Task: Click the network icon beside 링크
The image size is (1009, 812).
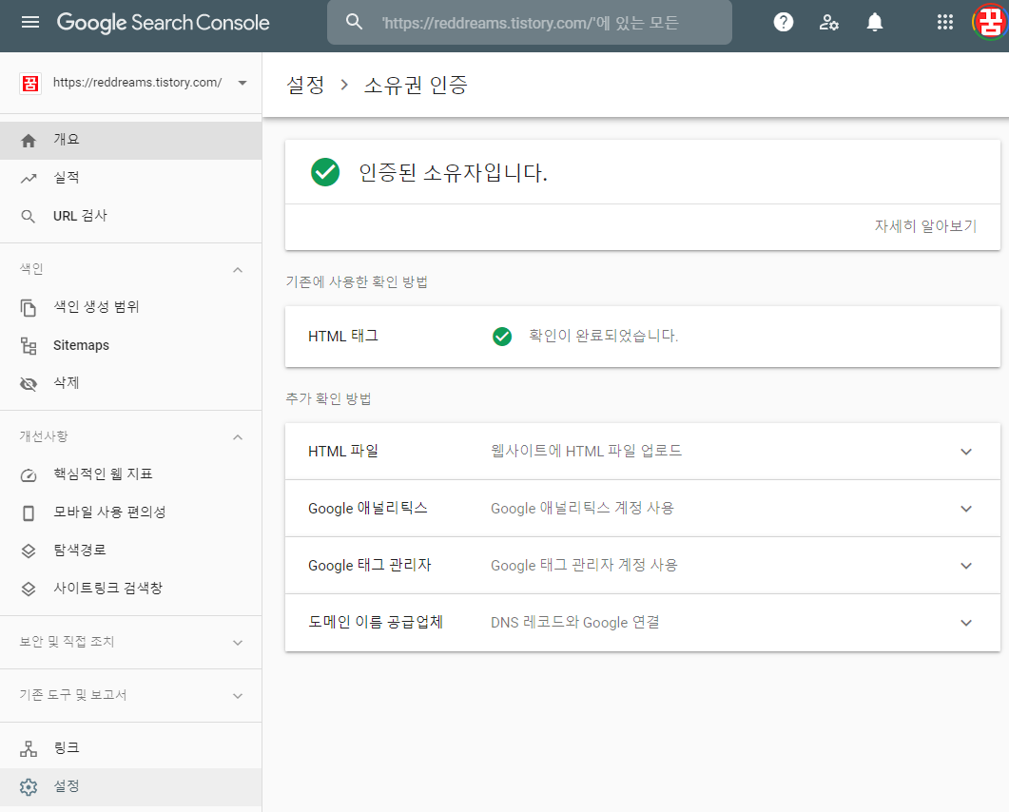Action: 29,748
